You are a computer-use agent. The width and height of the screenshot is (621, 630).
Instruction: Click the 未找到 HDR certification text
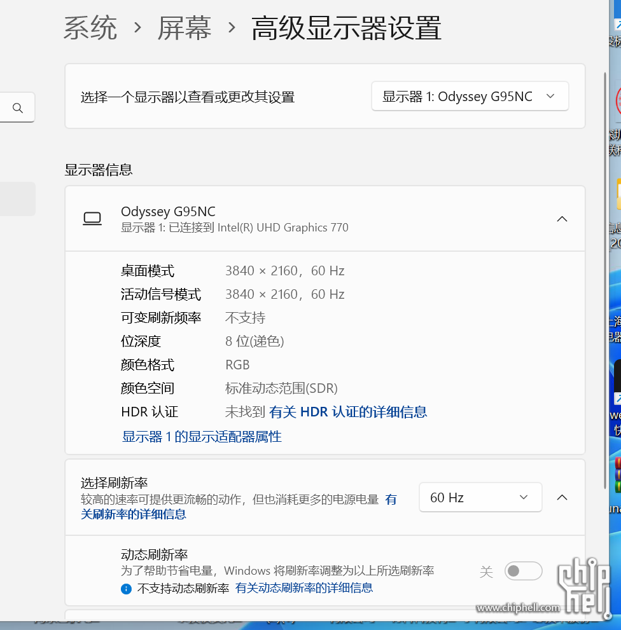[245, 412]
